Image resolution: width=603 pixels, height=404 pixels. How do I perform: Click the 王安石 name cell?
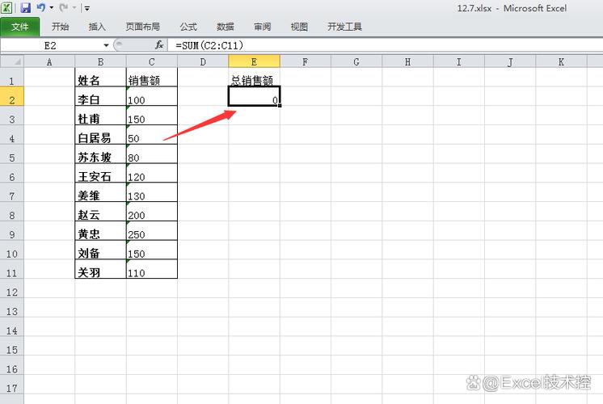pyautogui.click(x=100, y=173)
